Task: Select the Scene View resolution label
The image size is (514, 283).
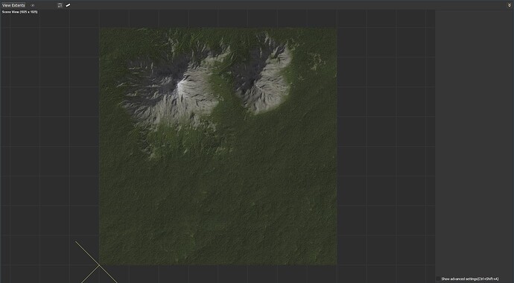Action: click(x=19, y=12)
